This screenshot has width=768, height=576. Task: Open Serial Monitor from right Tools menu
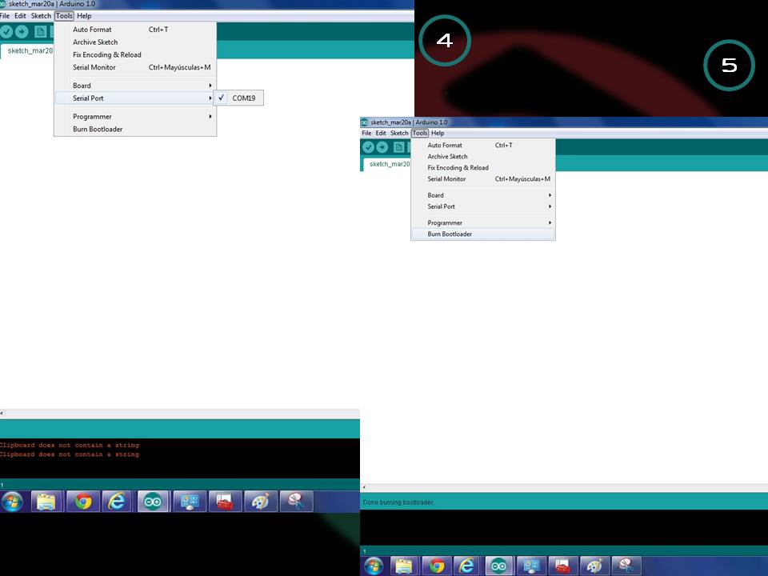coord(483,178)
